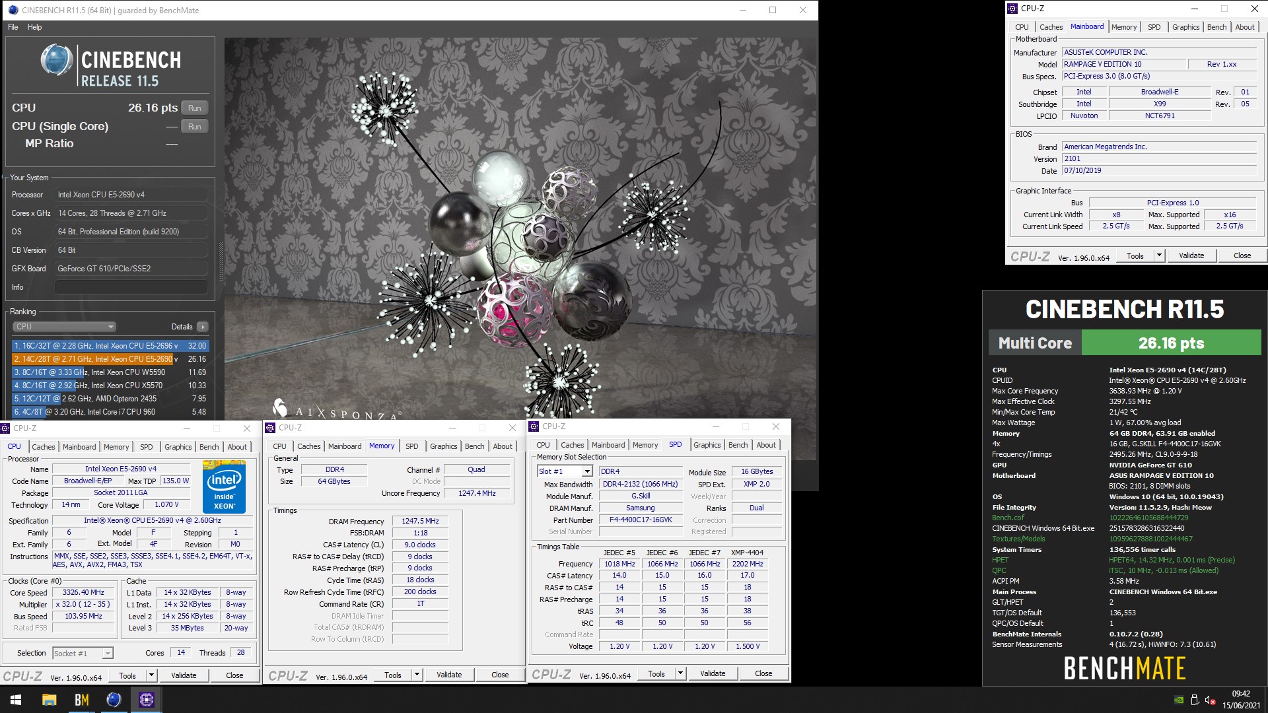
Task: Expand Tools dropdown arrow in Mainboard CPU-Z window
Action: [1159, 255]
